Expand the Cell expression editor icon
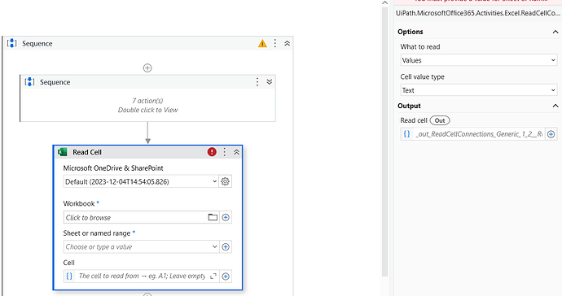 [x=213, y=276]
